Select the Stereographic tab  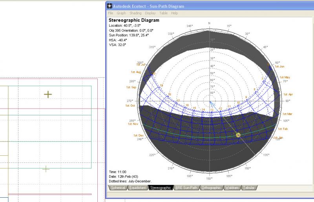pyautogui.click(x=161, y=187)
